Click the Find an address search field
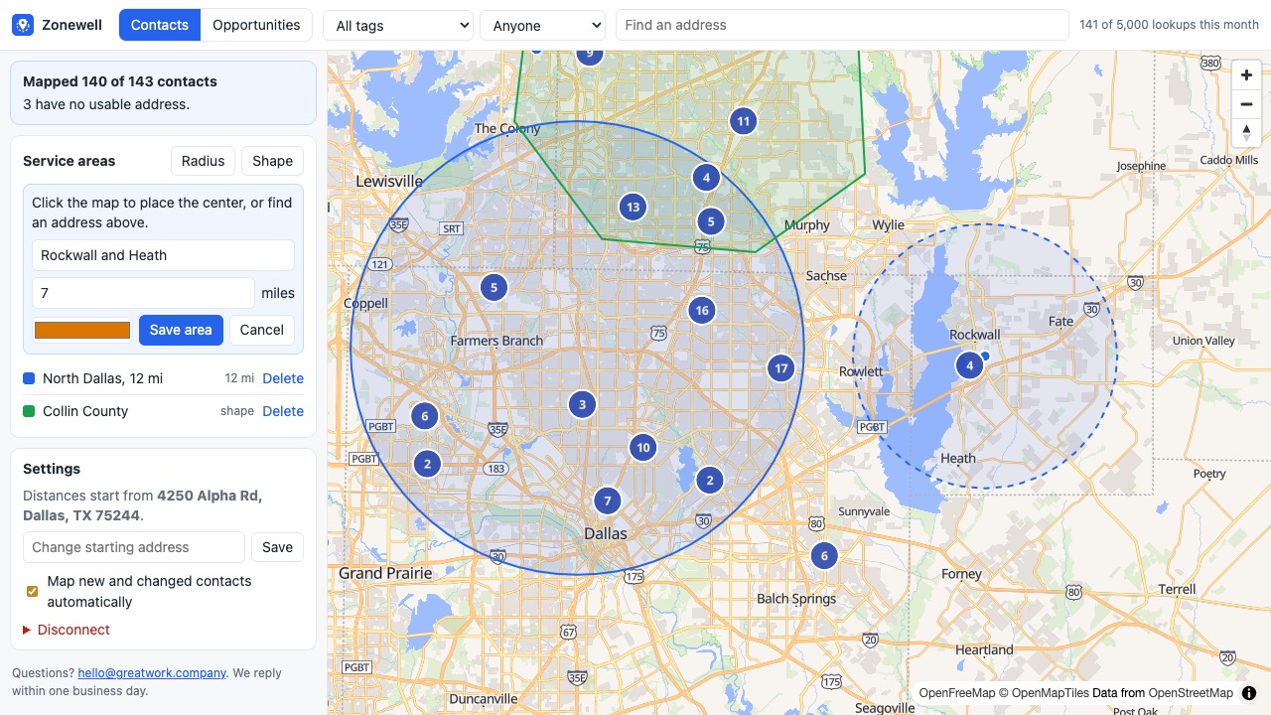Screen dimensions: 1271x715 (x=842, y=25)
